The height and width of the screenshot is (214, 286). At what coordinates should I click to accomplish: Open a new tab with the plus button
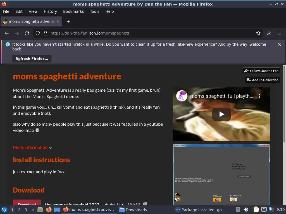tap(68, 22)
